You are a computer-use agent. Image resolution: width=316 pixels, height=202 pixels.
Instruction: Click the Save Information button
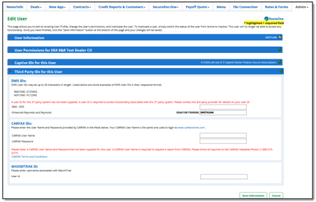(253, 196)
